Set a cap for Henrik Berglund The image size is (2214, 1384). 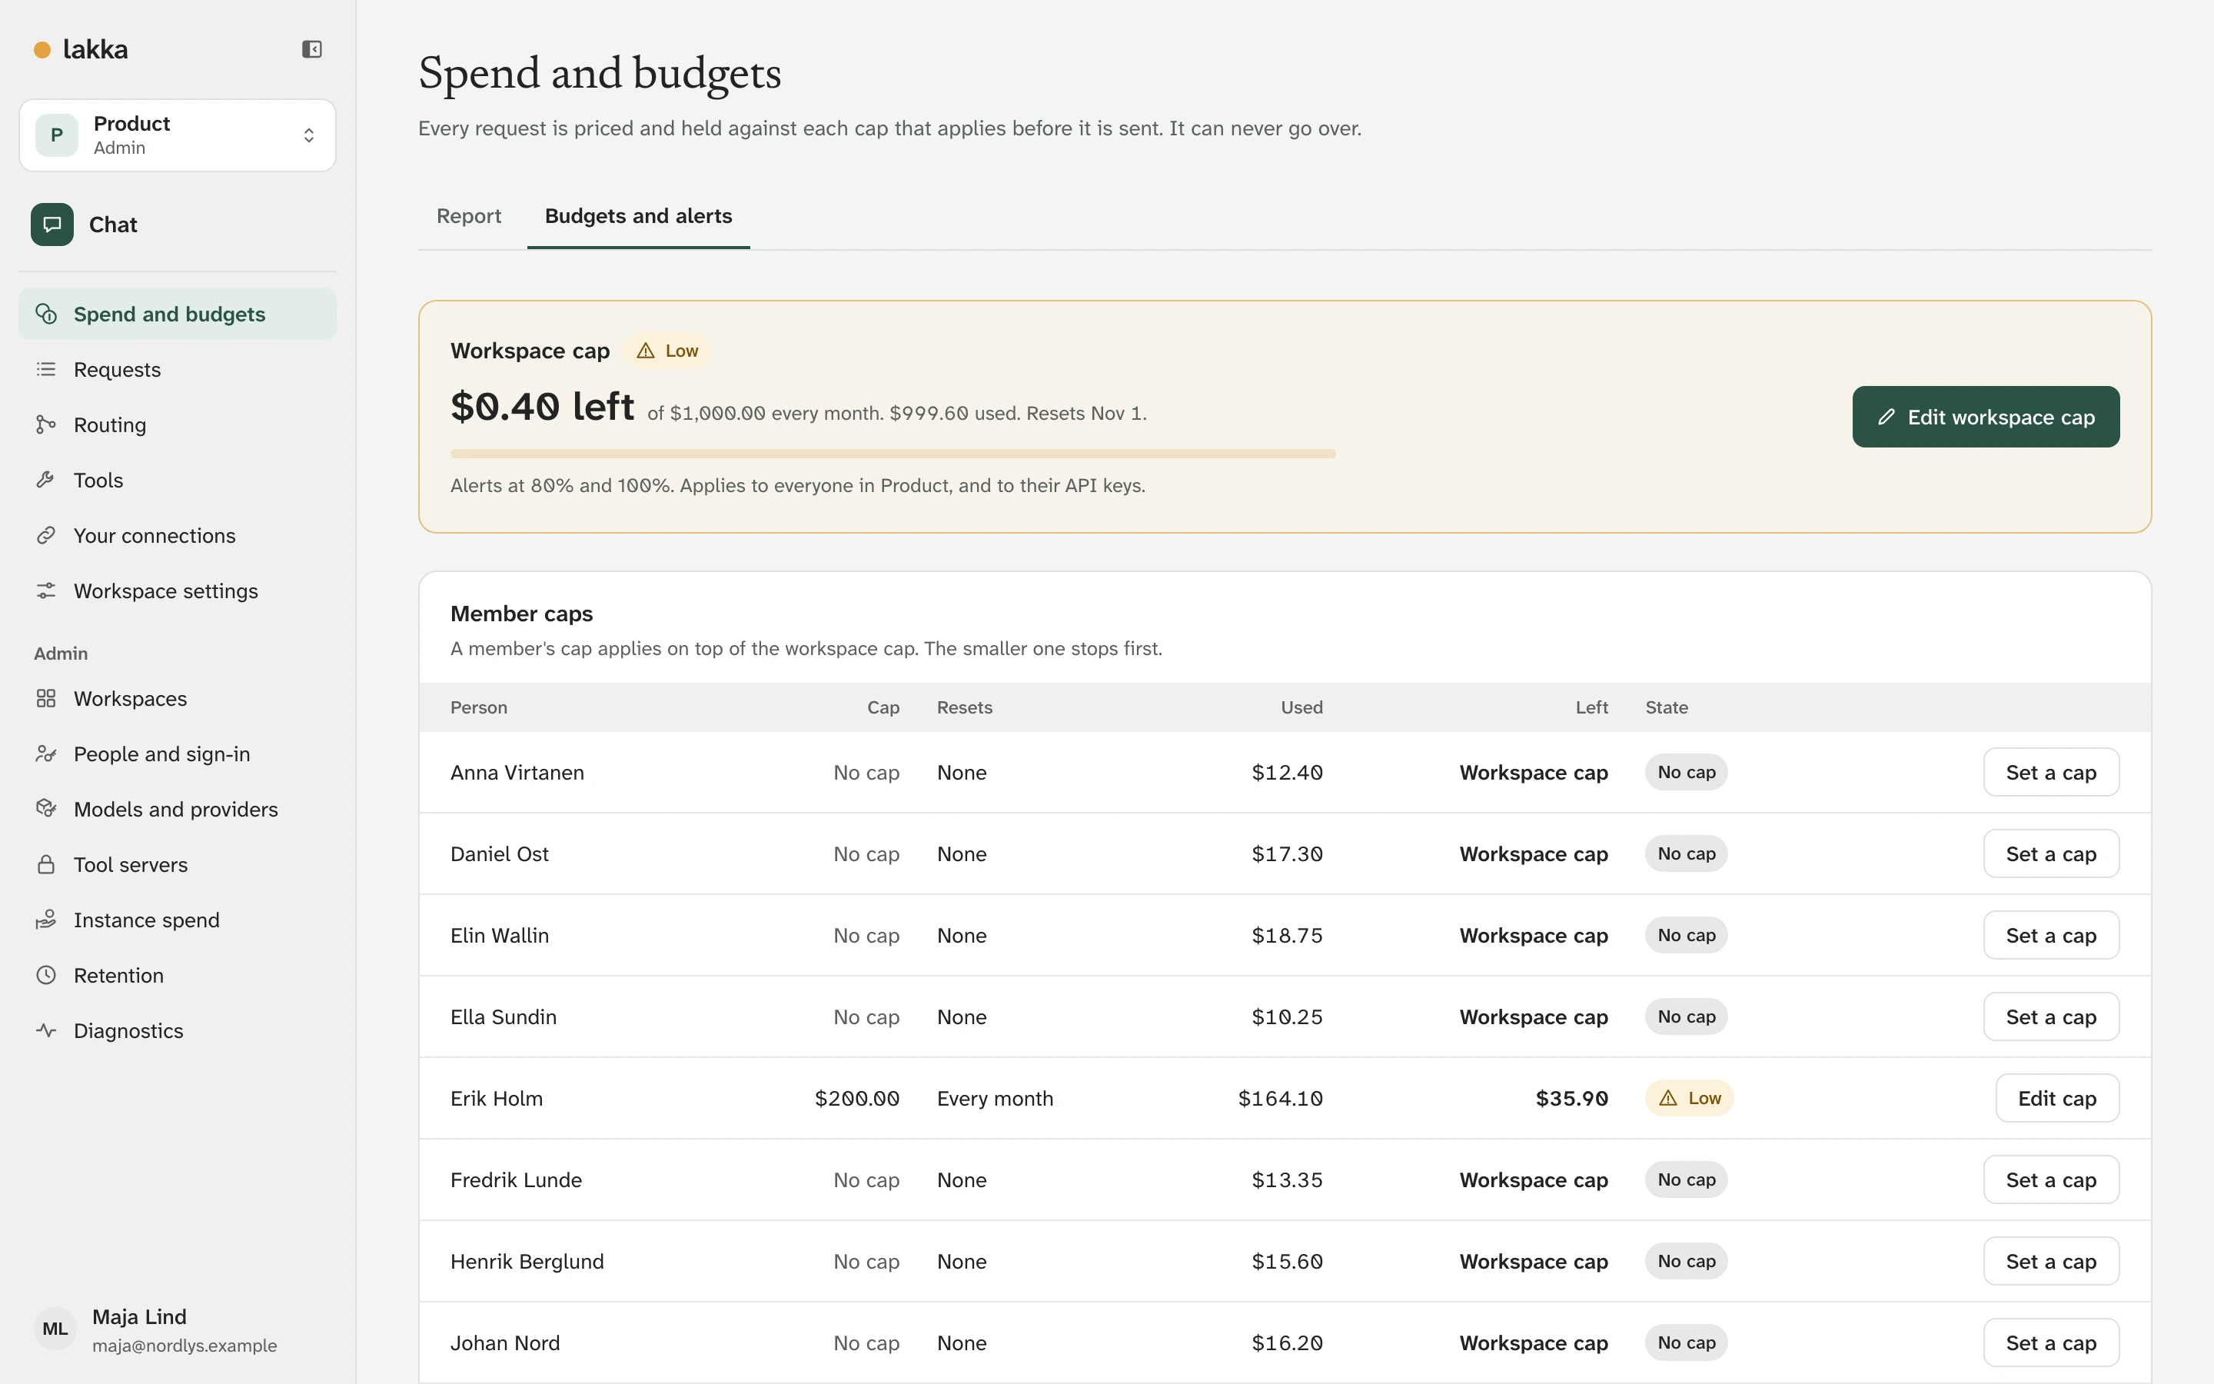[2051, 1261]
